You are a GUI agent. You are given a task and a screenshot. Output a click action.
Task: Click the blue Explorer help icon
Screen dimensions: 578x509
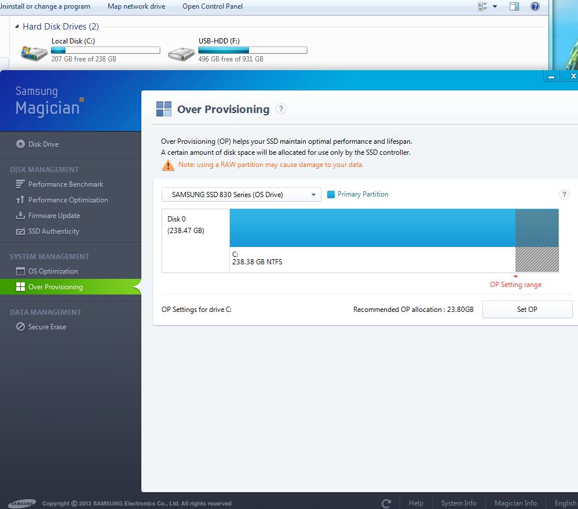(x=535, y=6)
